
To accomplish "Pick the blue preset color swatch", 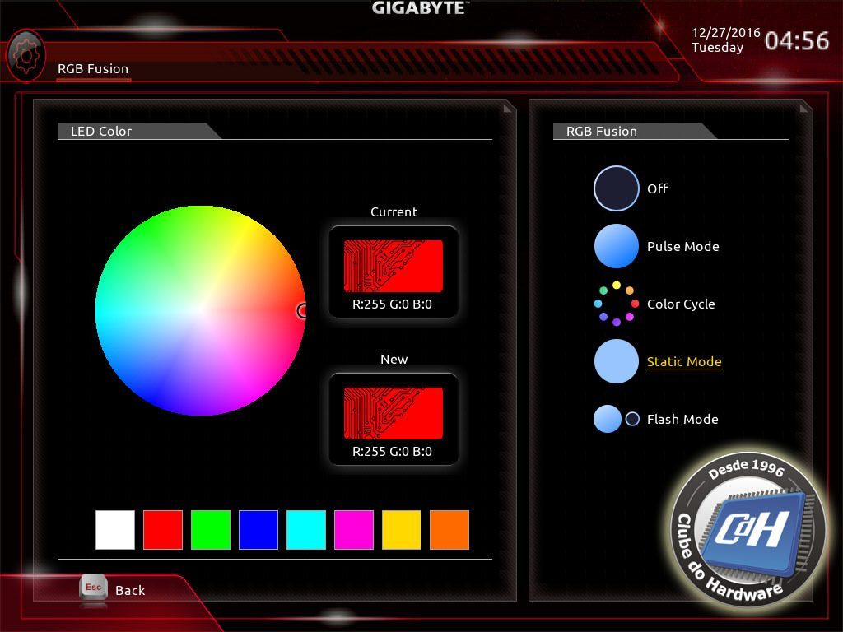I will tap(258, 530).
